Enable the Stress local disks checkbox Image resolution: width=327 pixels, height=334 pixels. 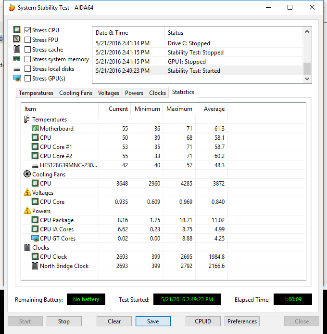(x=27, y=69)
